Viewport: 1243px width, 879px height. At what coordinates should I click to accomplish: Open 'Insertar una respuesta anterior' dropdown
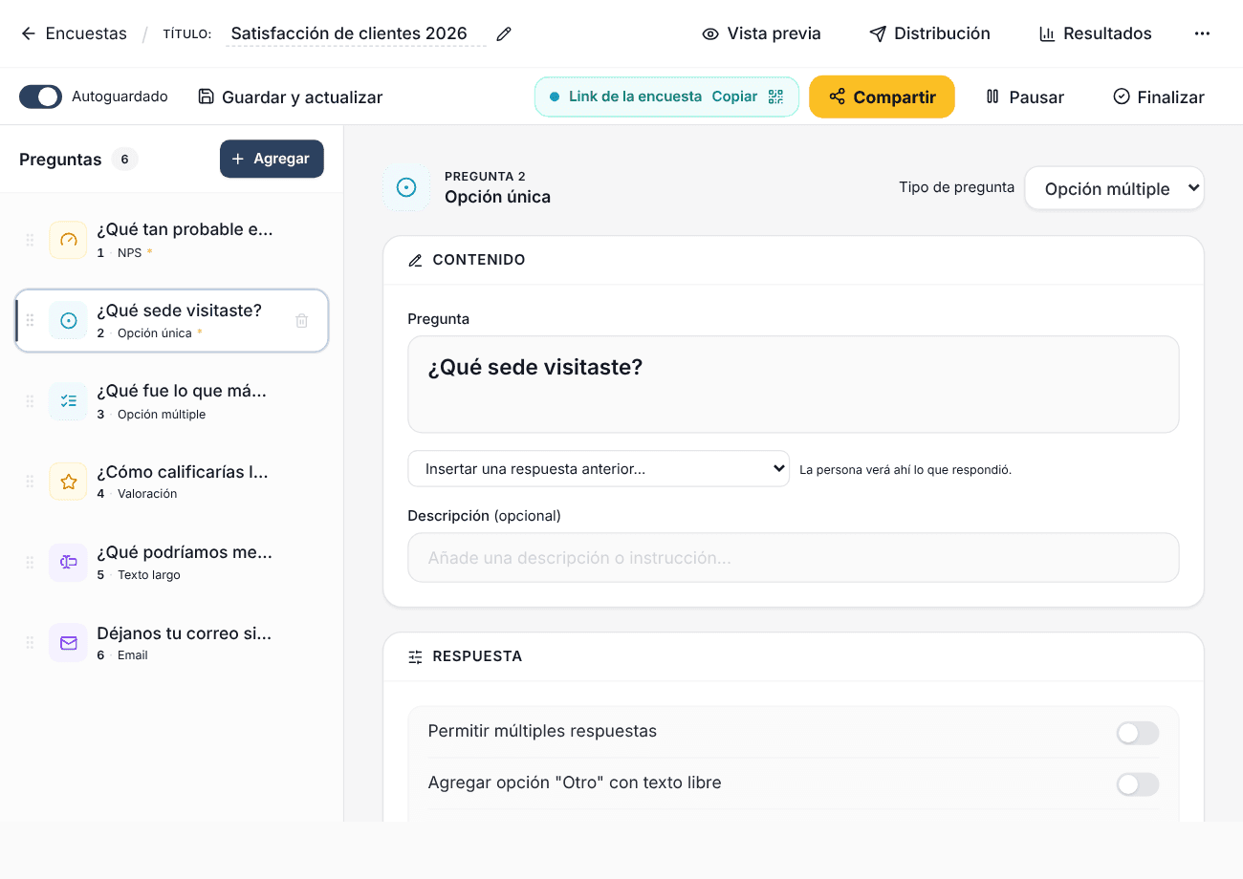599,469
